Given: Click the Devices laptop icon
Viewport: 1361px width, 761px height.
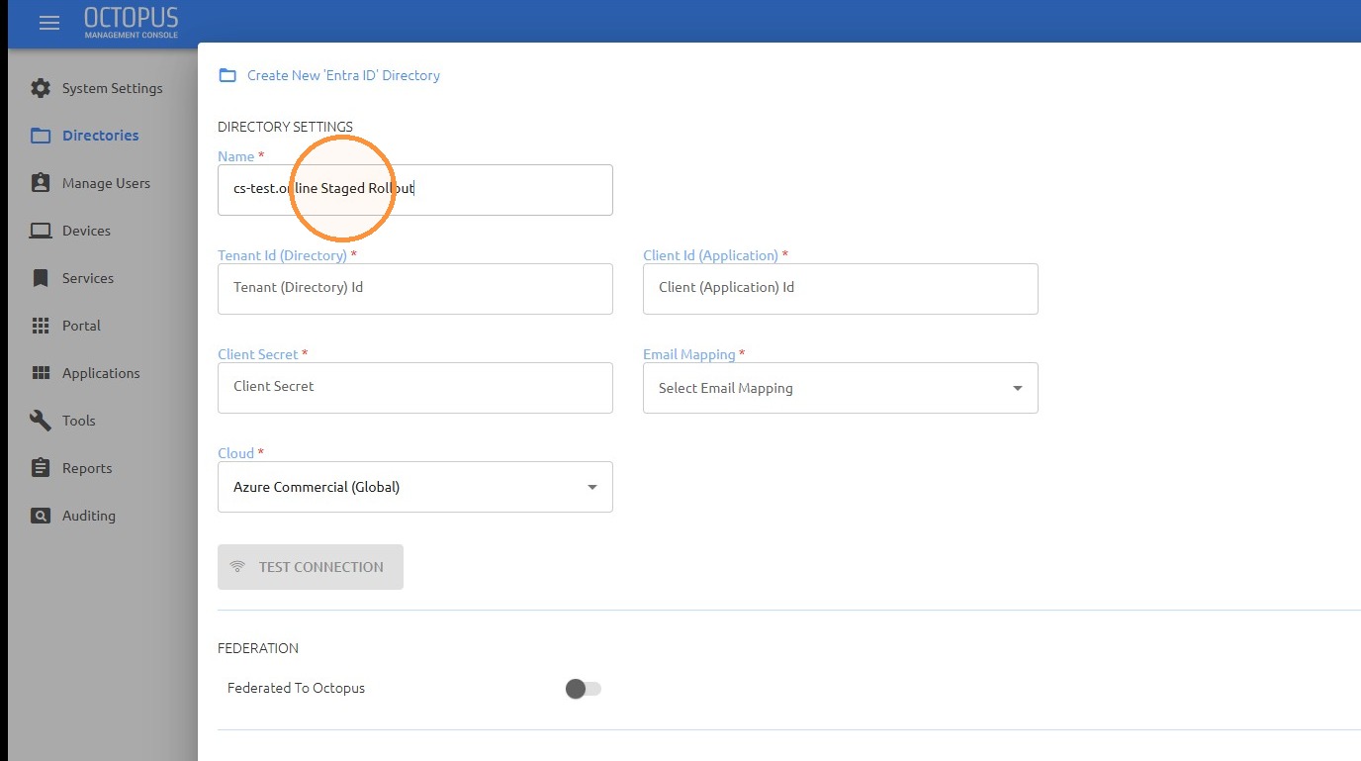Looking at the screenshot, I should click(41, 231).
